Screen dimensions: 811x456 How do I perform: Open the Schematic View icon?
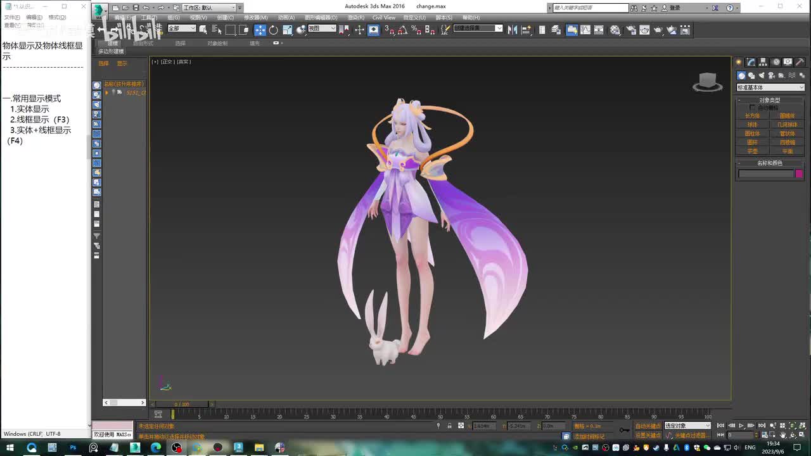599,30
